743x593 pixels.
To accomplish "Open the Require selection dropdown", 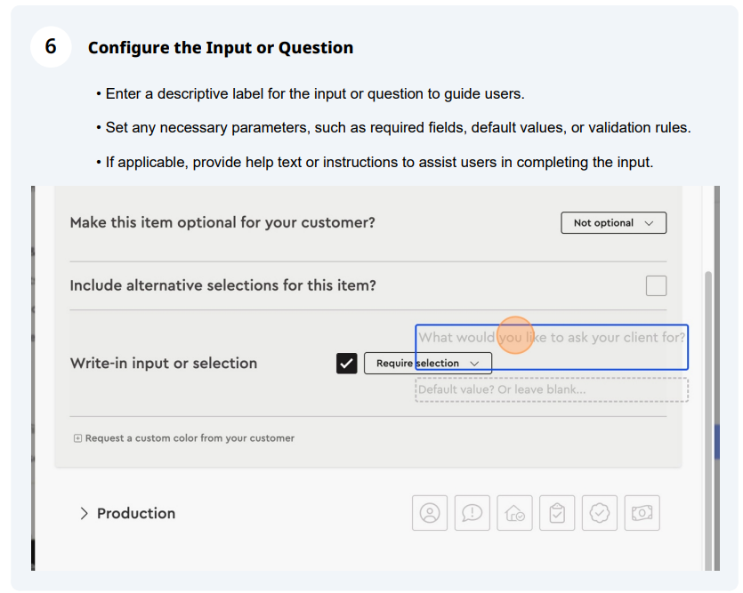I will click(x=428, y=363).
